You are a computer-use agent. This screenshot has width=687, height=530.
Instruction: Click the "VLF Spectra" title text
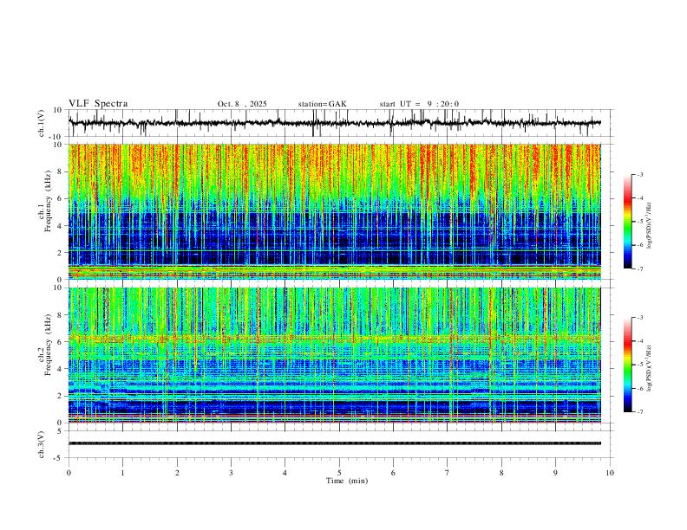tap(98, 104)
